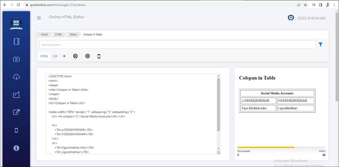Open the Home breadcrumb link

[x=44, y=34]
